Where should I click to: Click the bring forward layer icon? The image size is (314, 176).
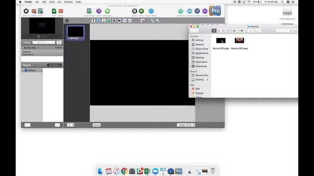152,21
